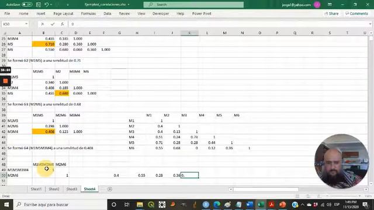Screen dimensions: 374x210
Task: Stop the screen recording (orange square)
Action: pyautogui.click(x=5, y=81)
